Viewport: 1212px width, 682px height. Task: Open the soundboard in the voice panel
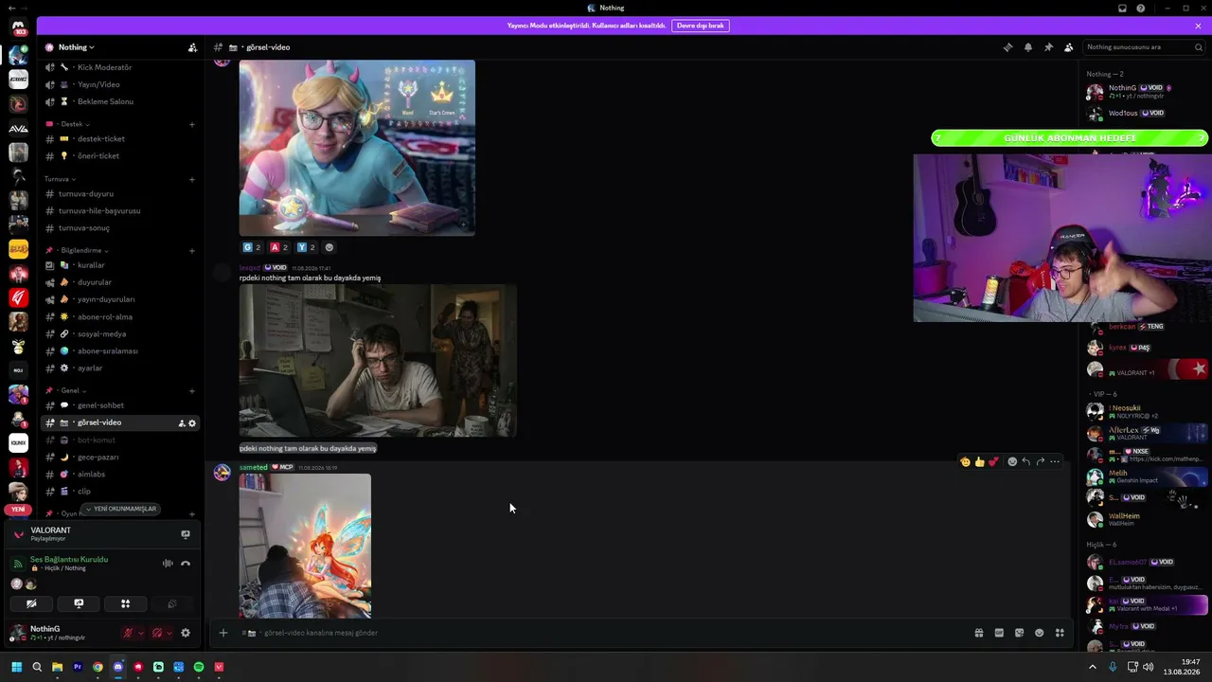coord(171,603)
